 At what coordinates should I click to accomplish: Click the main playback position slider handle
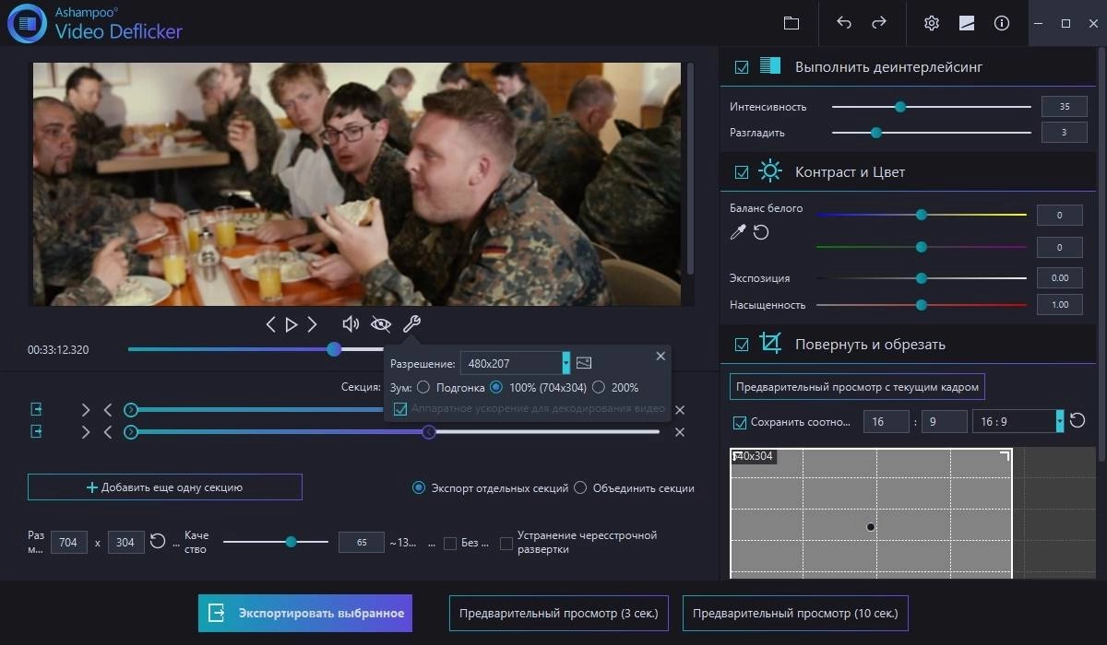pyautogui.click(x=334, y=349)
